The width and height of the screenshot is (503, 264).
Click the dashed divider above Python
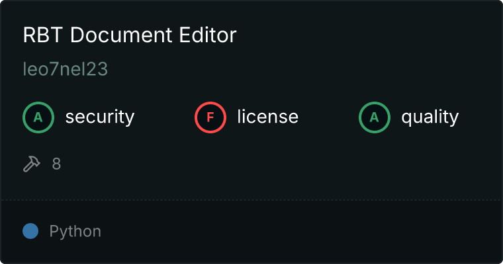click(x=251, y=200)
